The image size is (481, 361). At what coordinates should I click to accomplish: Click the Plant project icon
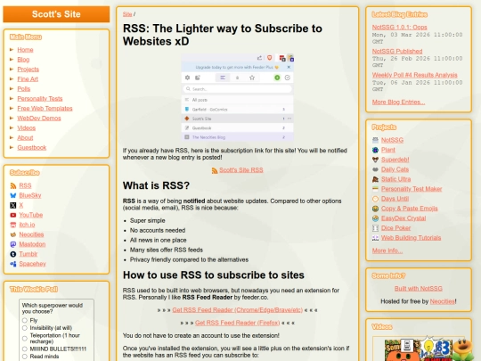coord(375,150)
